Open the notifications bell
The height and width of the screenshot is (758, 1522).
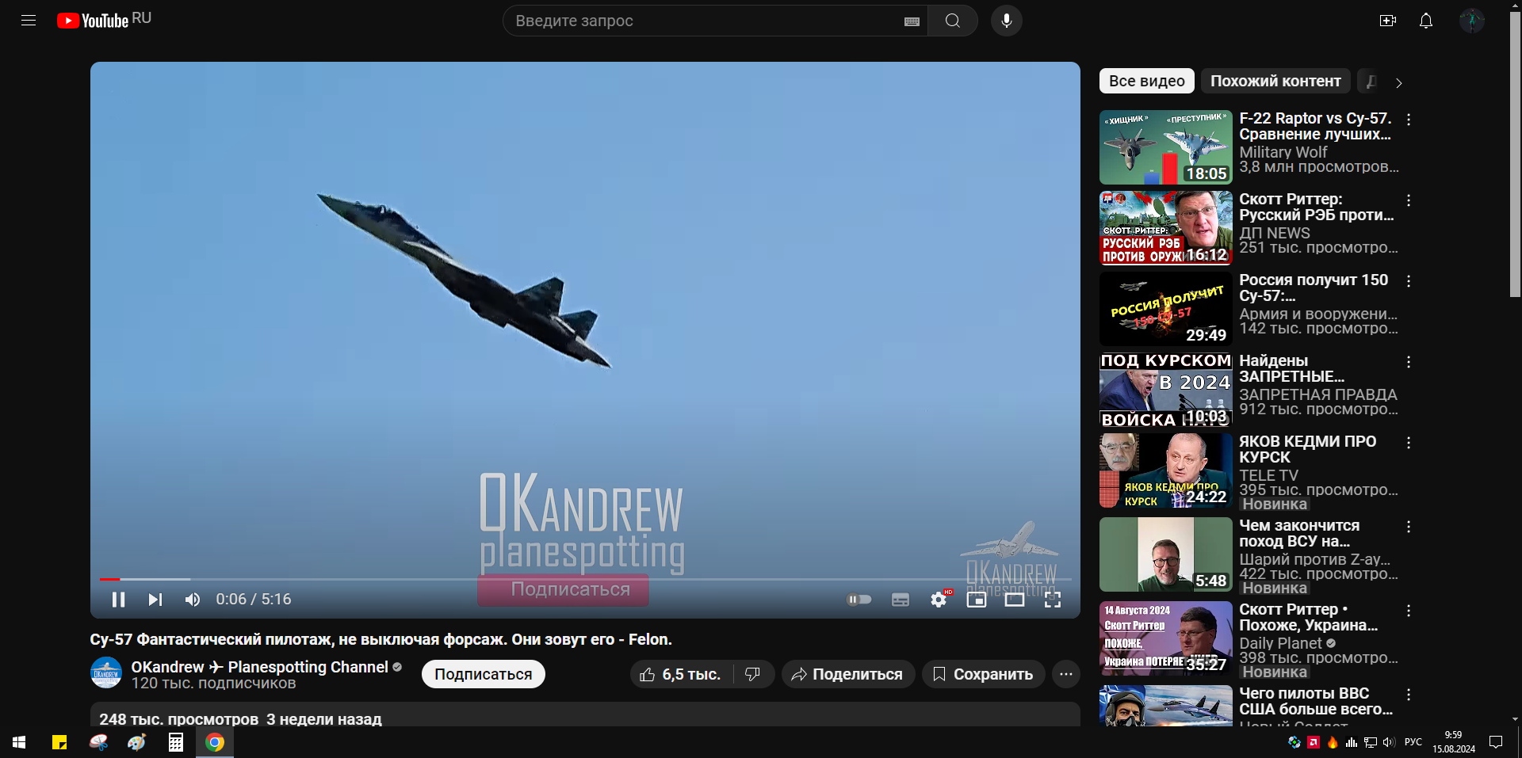pos(1426,21)
